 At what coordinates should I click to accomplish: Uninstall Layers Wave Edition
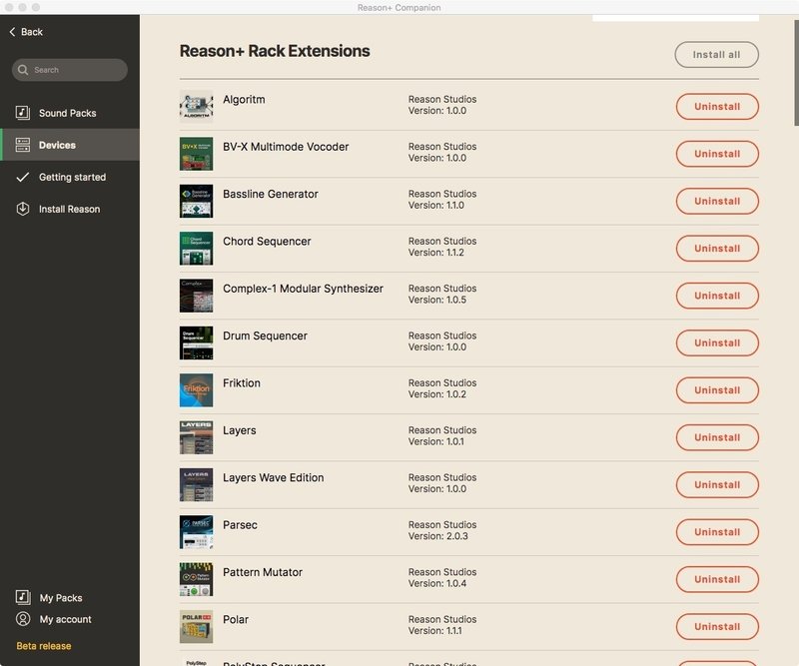pos(717,484)
